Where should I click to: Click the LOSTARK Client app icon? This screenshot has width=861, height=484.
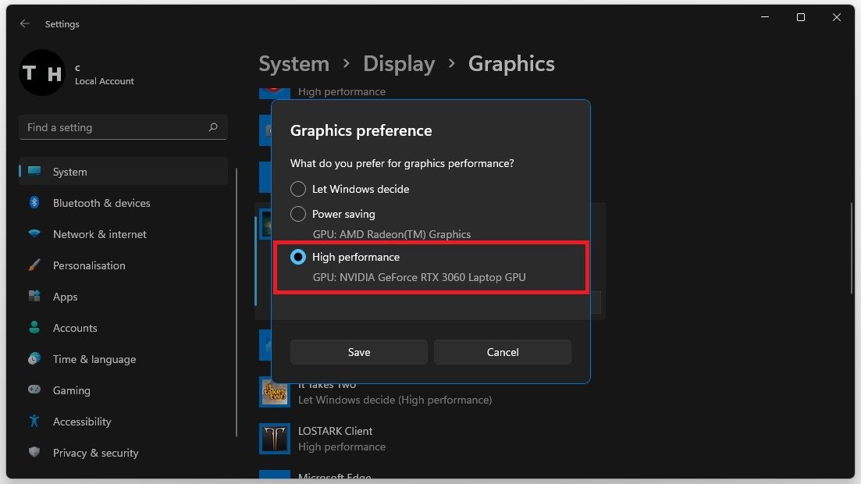275,439
